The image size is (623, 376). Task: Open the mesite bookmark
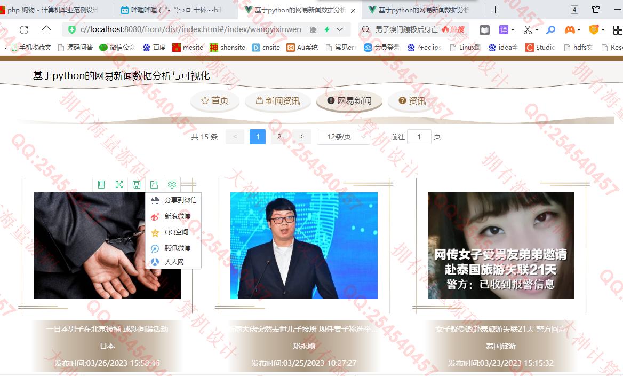pyautogui.click(x=188, y=48)
